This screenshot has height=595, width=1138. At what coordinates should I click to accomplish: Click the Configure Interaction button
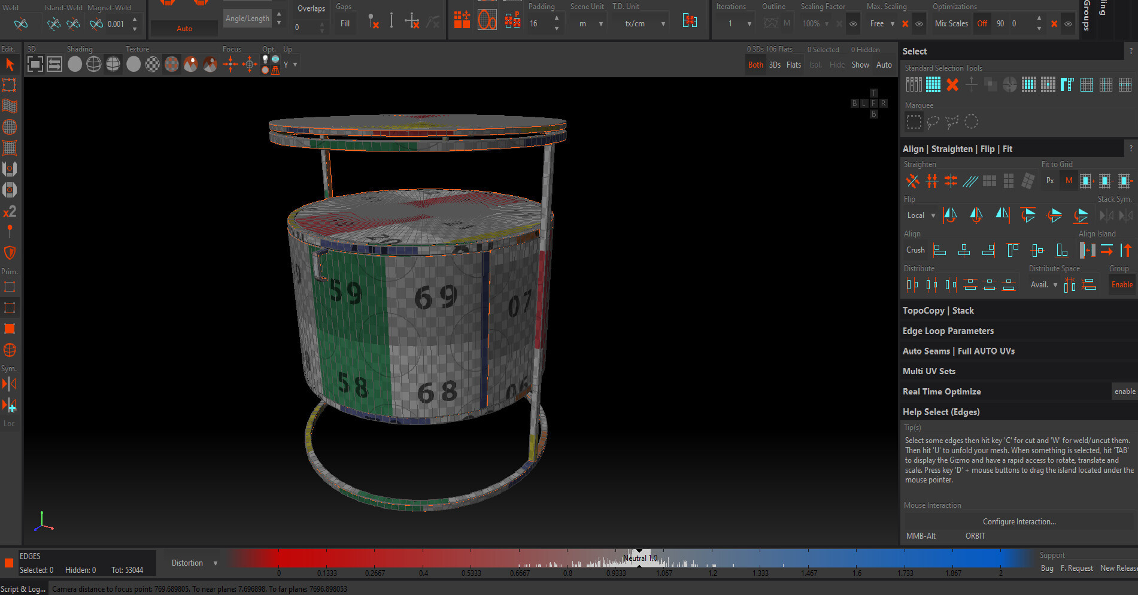[x=1019, y=522]
